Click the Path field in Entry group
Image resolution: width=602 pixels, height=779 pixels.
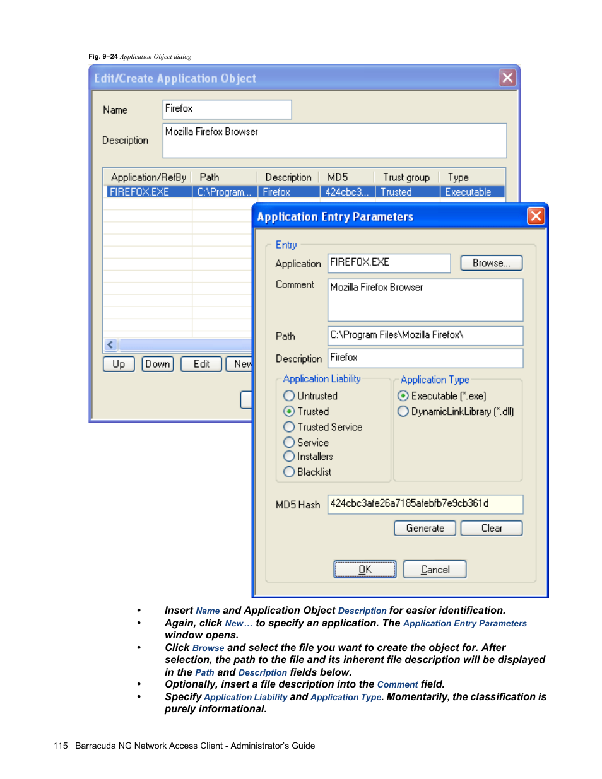[x=425, y=336]
